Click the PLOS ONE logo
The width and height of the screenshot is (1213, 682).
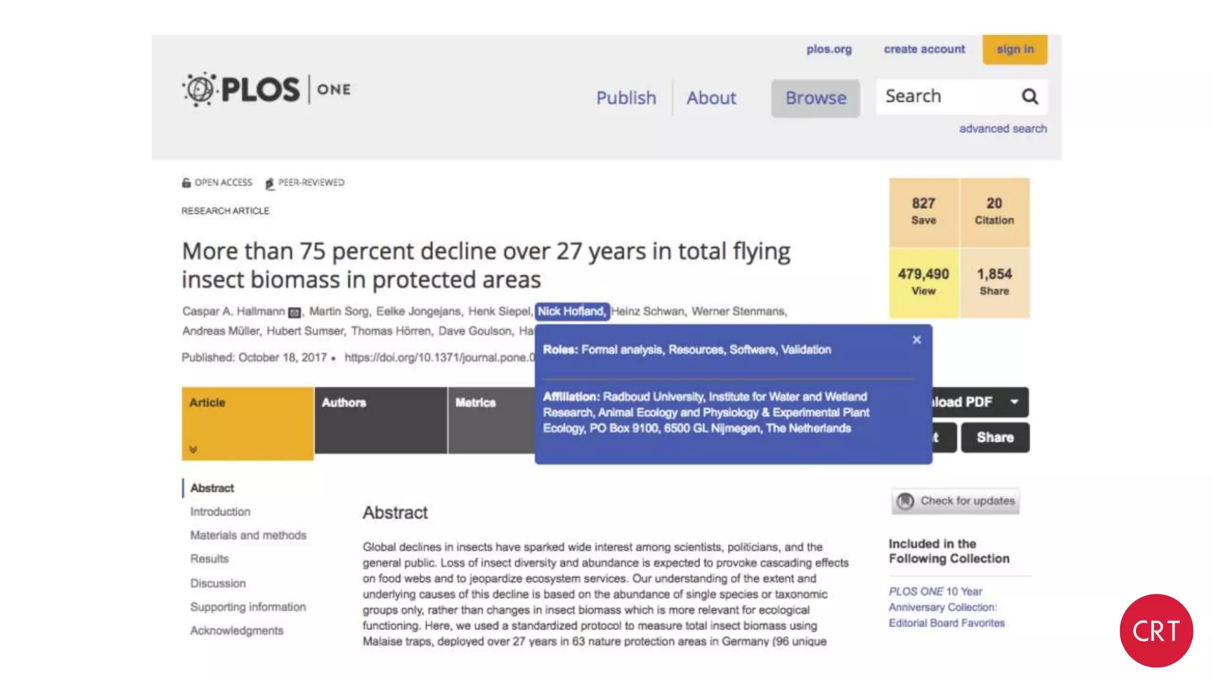267,90
